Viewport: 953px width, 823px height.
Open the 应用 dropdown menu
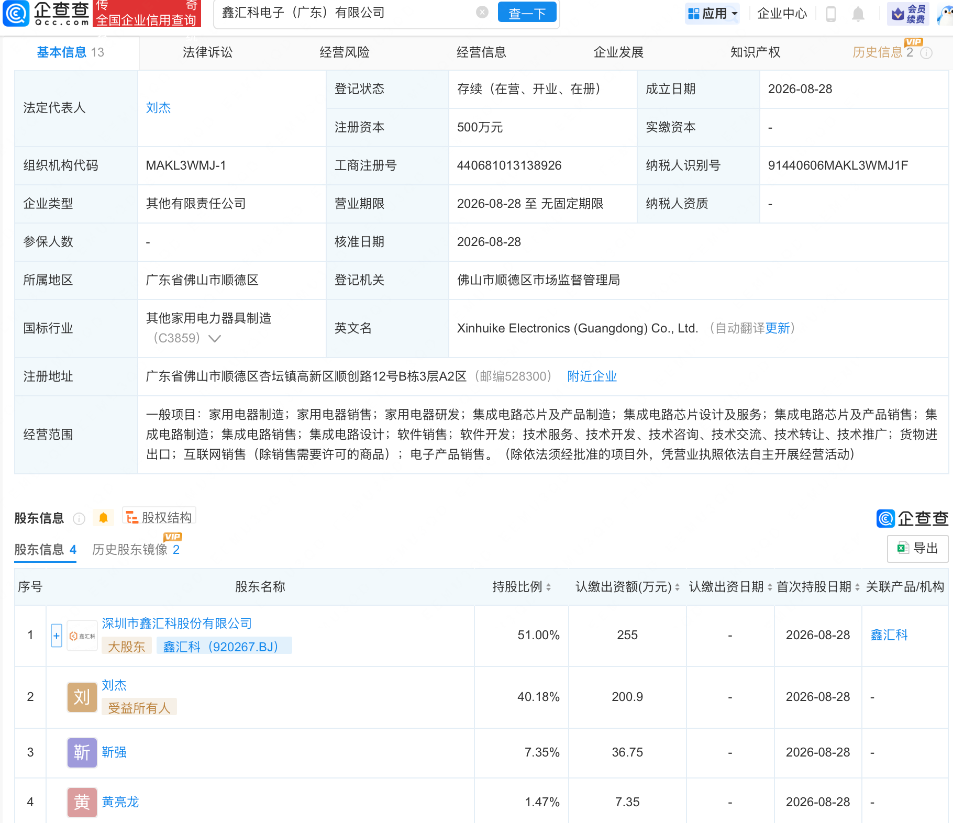coord(713,14)
